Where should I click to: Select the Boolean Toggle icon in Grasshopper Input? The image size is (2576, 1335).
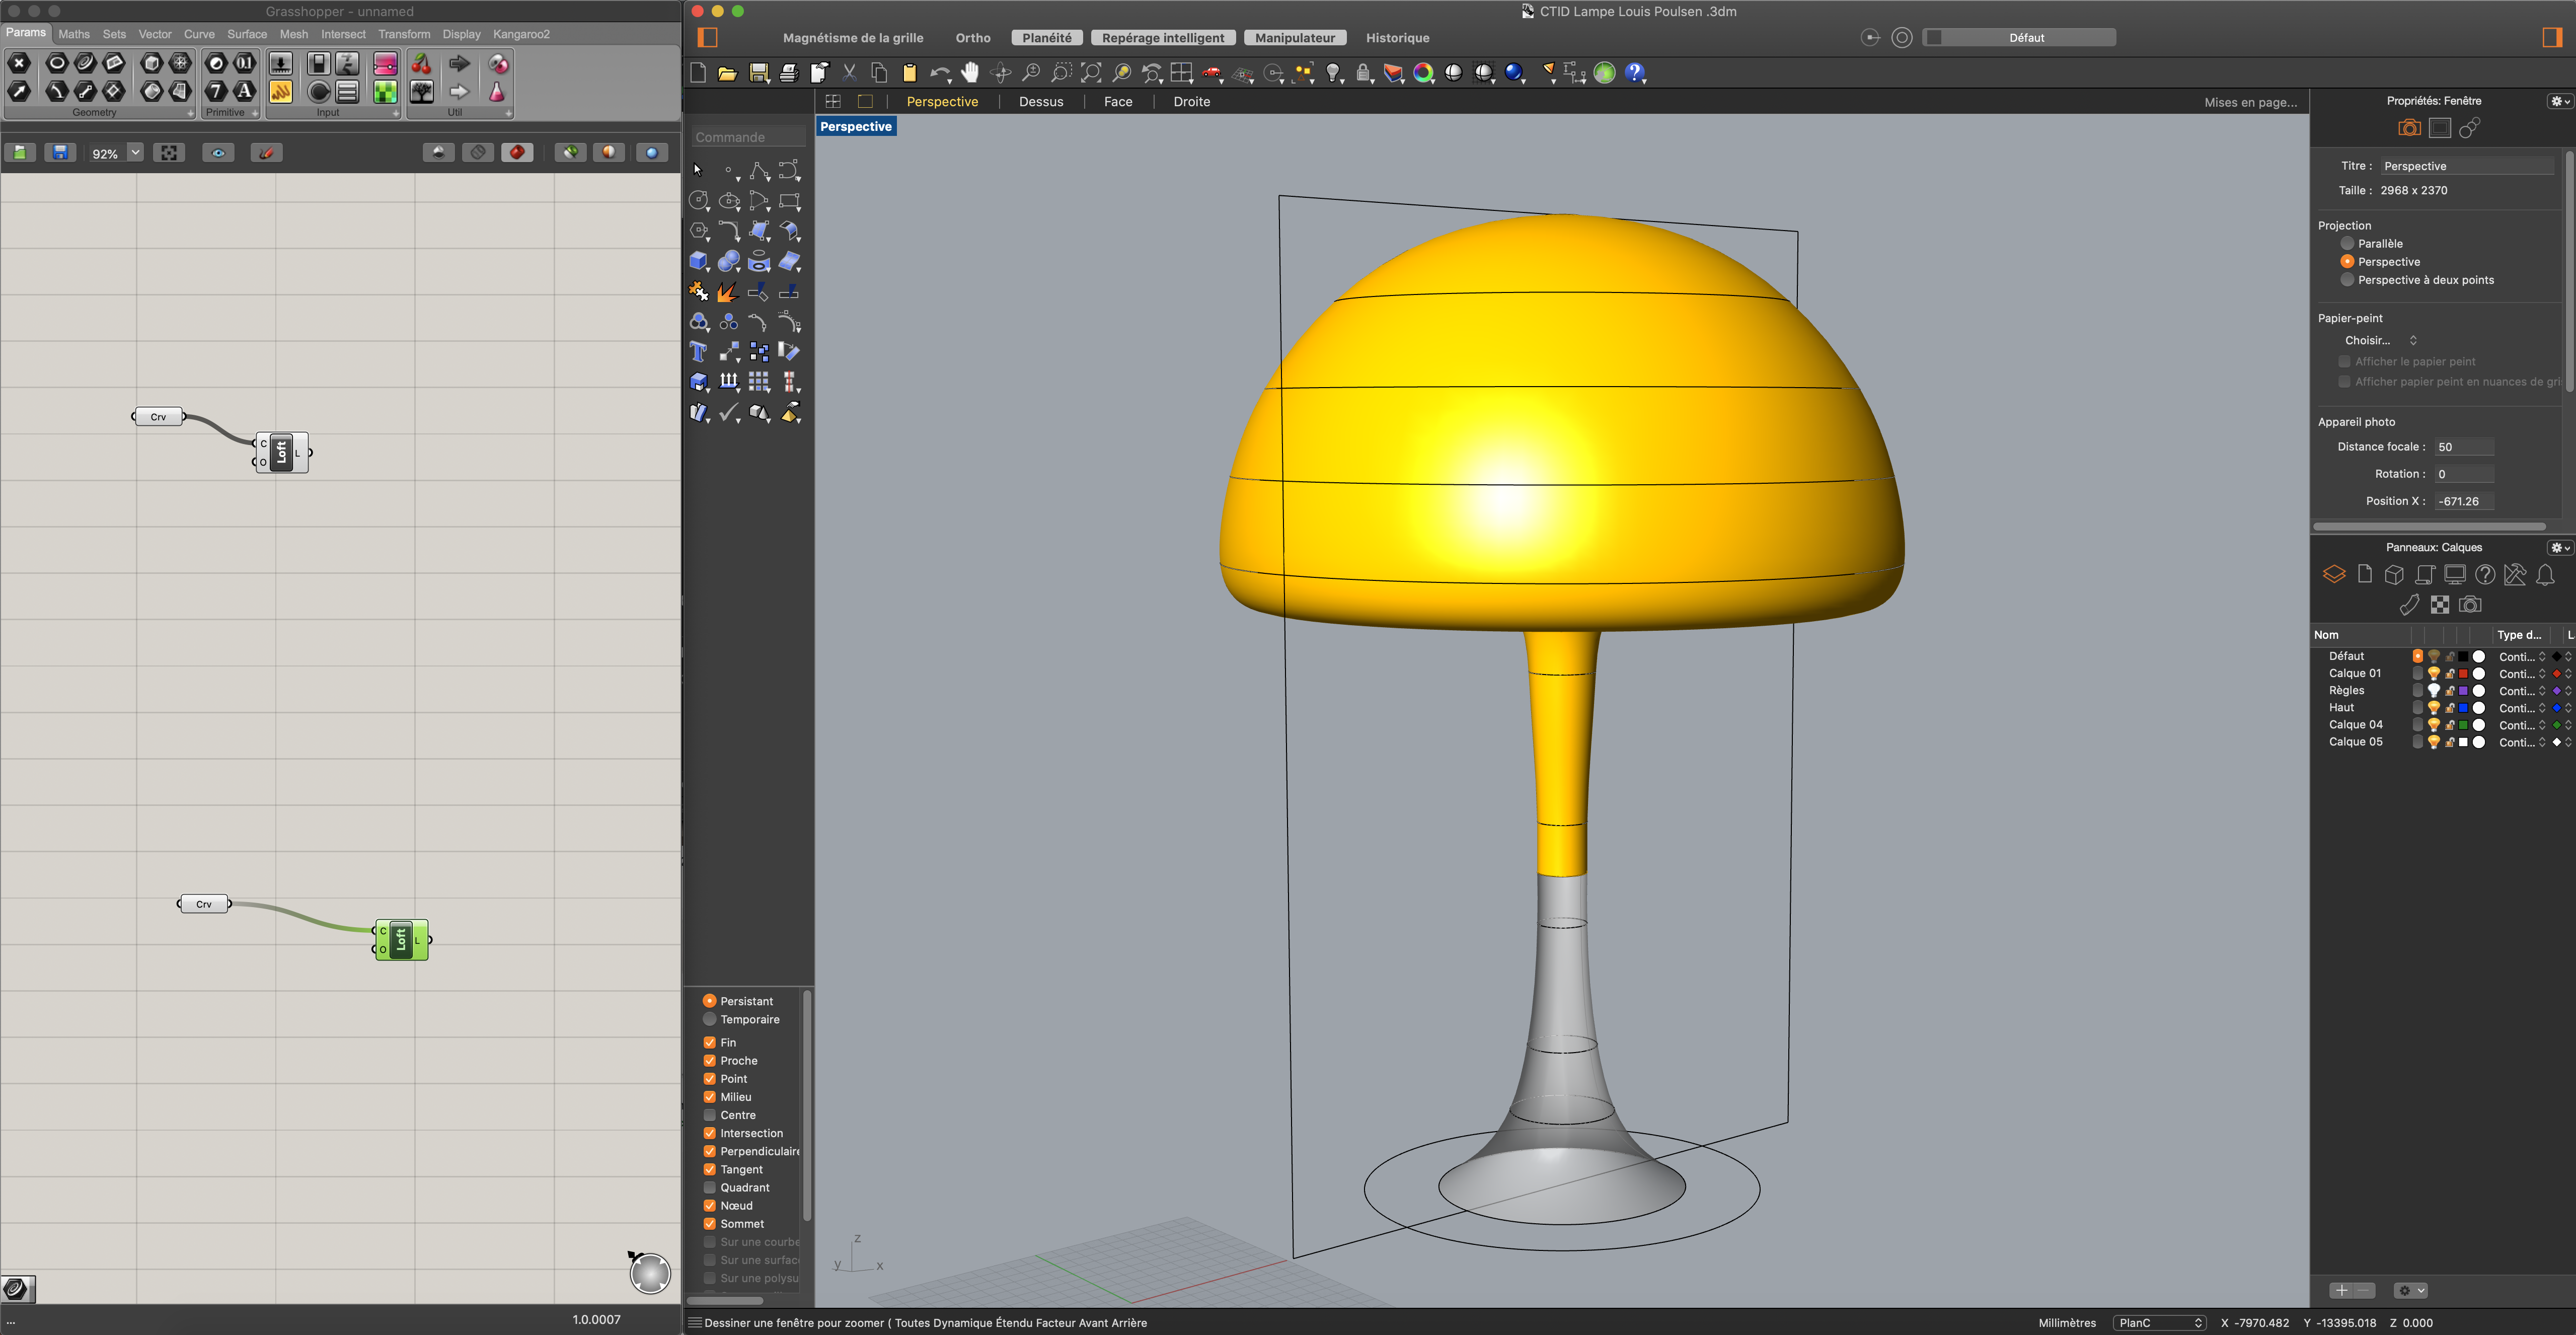(318, 64)
